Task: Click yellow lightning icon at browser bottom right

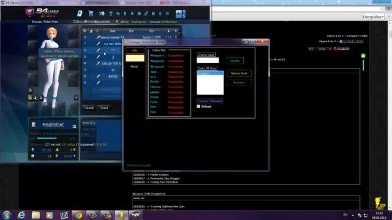Action: click(380, 204)
